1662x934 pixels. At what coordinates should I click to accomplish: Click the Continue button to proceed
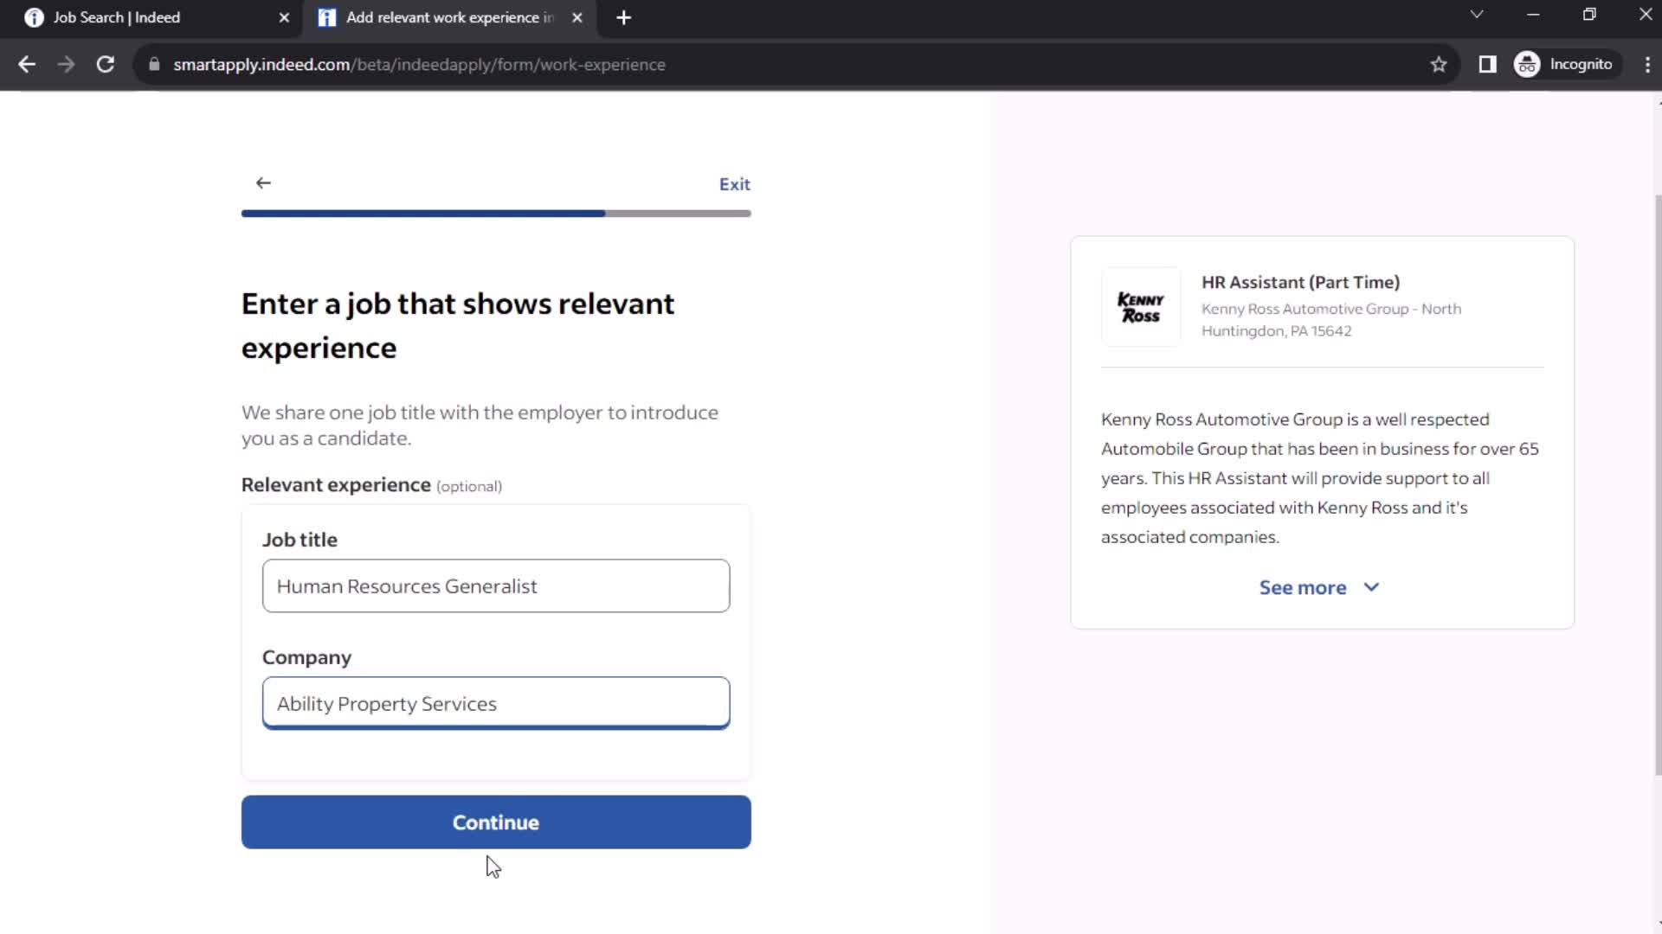[497, 822]
